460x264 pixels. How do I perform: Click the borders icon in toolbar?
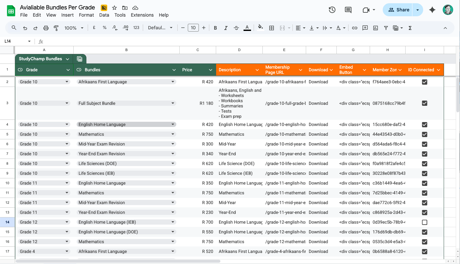point(271,28)
